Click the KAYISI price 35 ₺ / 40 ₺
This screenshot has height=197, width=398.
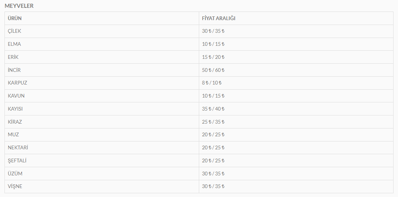point(213,108)
